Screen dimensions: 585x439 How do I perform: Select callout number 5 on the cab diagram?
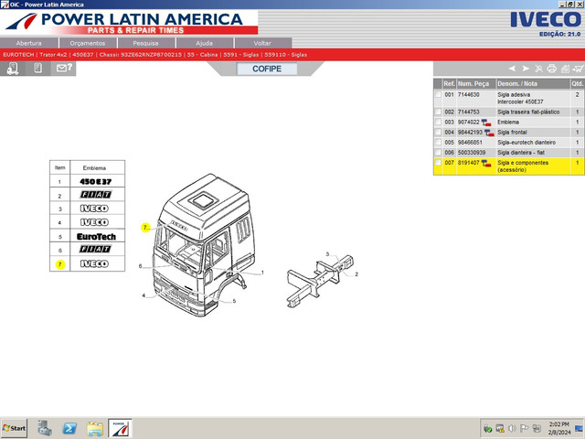tap(234, 301)
